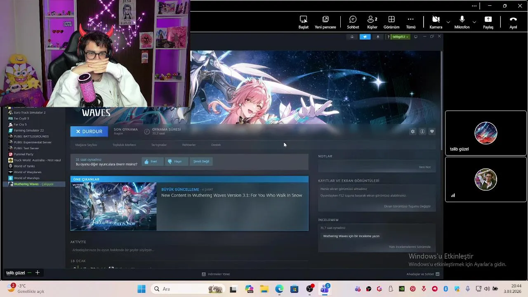Click Steam friends icon in title bar
Viewport: 528px width, 297px height.
click(352, 37)
